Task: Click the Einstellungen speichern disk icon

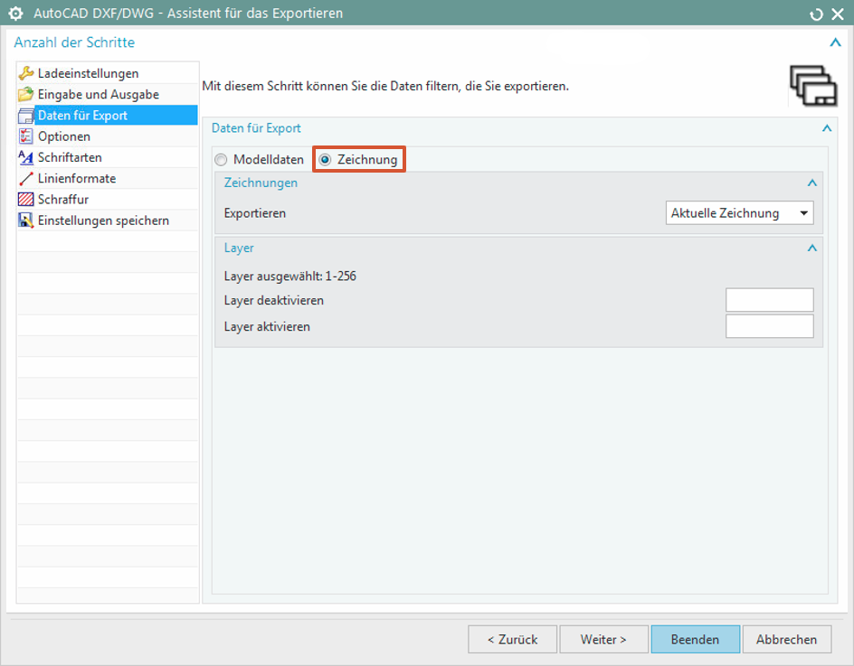Action: click(26, 220)
